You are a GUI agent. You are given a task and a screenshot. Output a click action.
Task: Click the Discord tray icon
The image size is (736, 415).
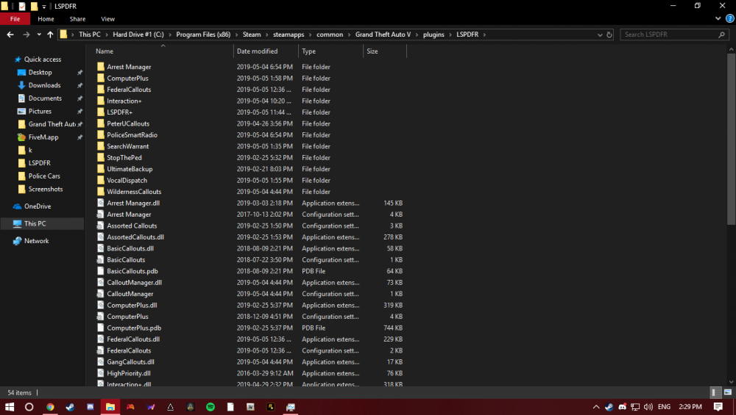[623, 407]
